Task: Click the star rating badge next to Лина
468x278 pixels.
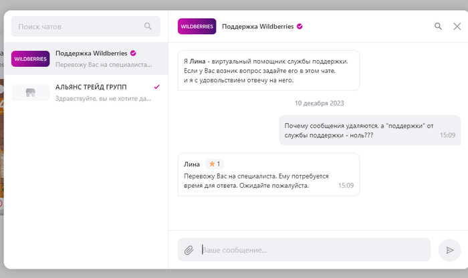Action: (215, 164)
